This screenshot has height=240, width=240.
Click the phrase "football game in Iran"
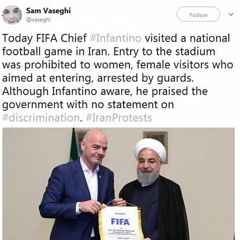(x=56, y=52)
